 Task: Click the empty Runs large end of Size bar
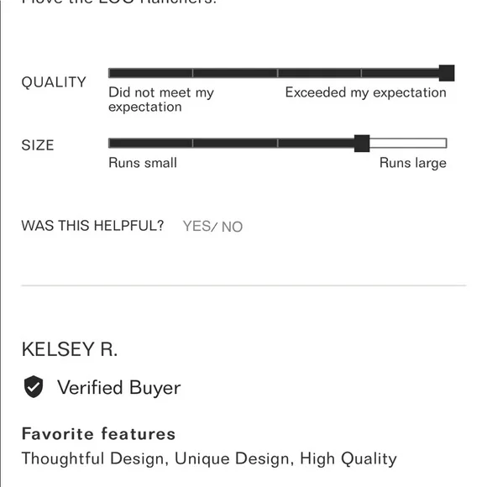pyautogui.click(x=408, y=144)
